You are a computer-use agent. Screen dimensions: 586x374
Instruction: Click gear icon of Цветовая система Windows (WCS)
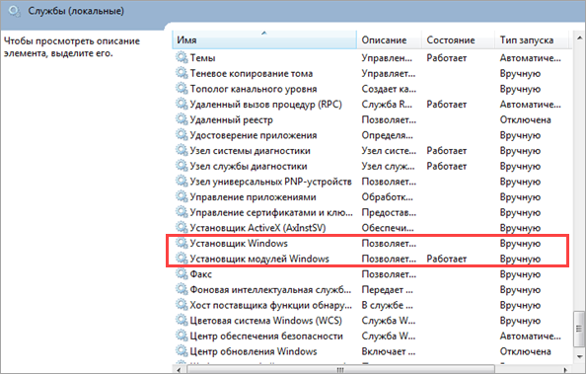(182, 320)
